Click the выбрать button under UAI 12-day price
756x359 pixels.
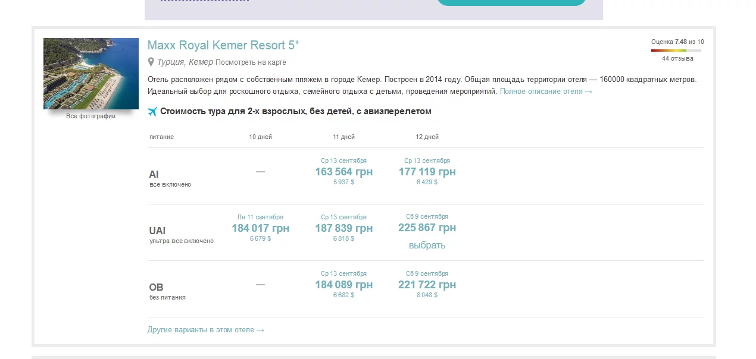tap(426, 245)
